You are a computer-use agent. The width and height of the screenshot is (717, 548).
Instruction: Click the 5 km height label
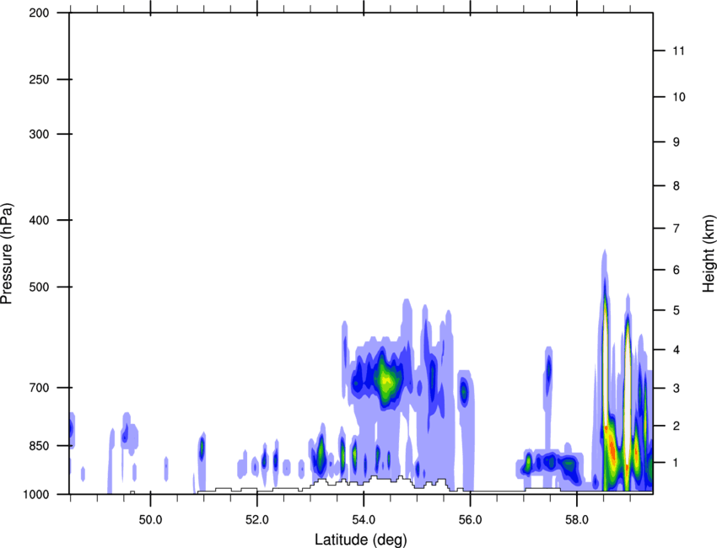(x=677, y=311)
